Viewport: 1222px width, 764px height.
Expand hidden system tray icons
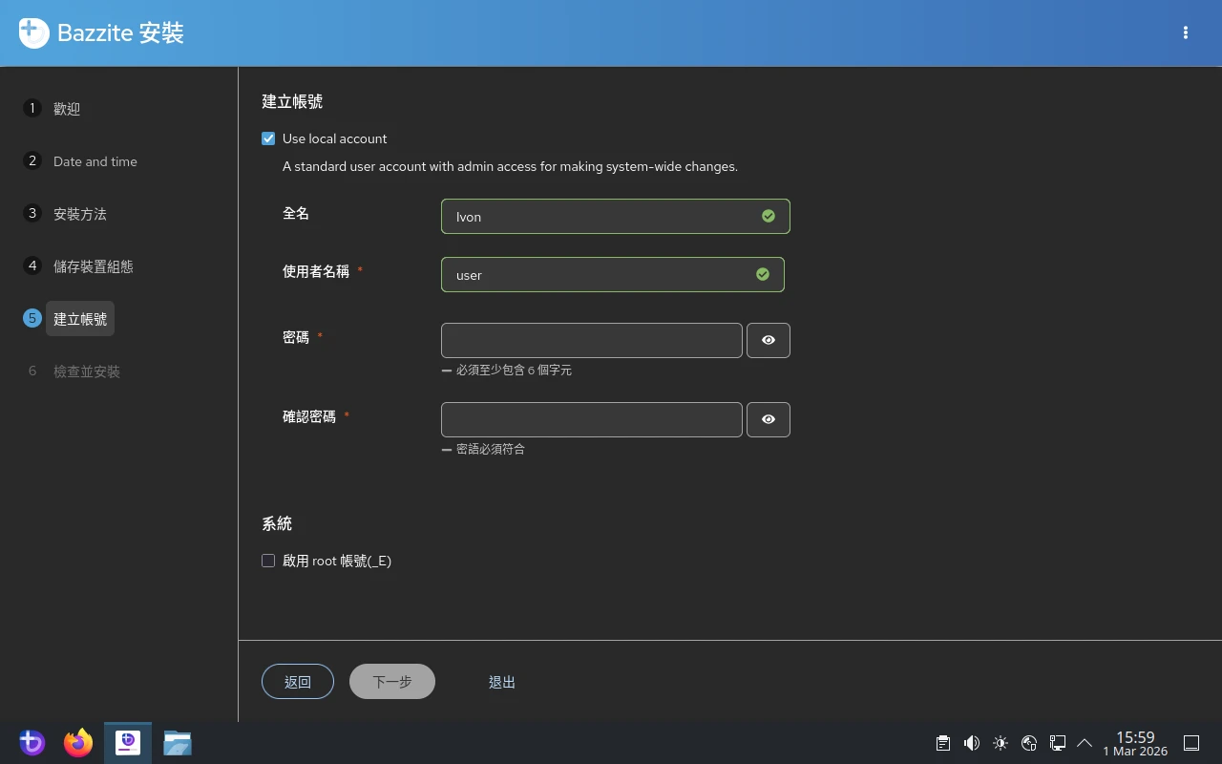pos(1085,742)
